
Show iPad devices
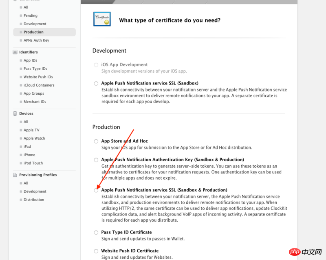27,147
